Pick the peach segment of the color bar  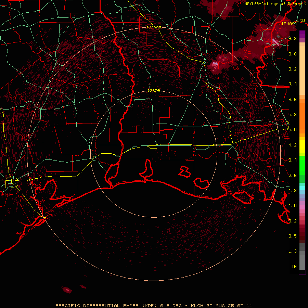tap(302, 70)
